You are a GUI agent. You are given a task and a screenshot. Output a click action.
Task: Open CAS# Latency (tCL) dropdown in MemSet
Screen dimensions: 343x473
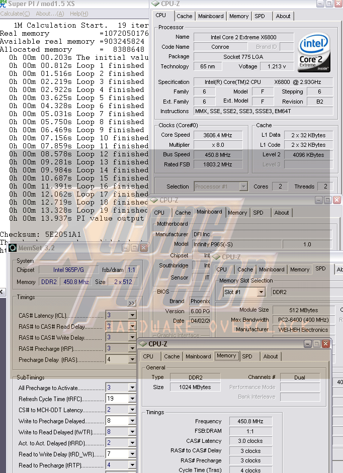(x=132, y=315)
